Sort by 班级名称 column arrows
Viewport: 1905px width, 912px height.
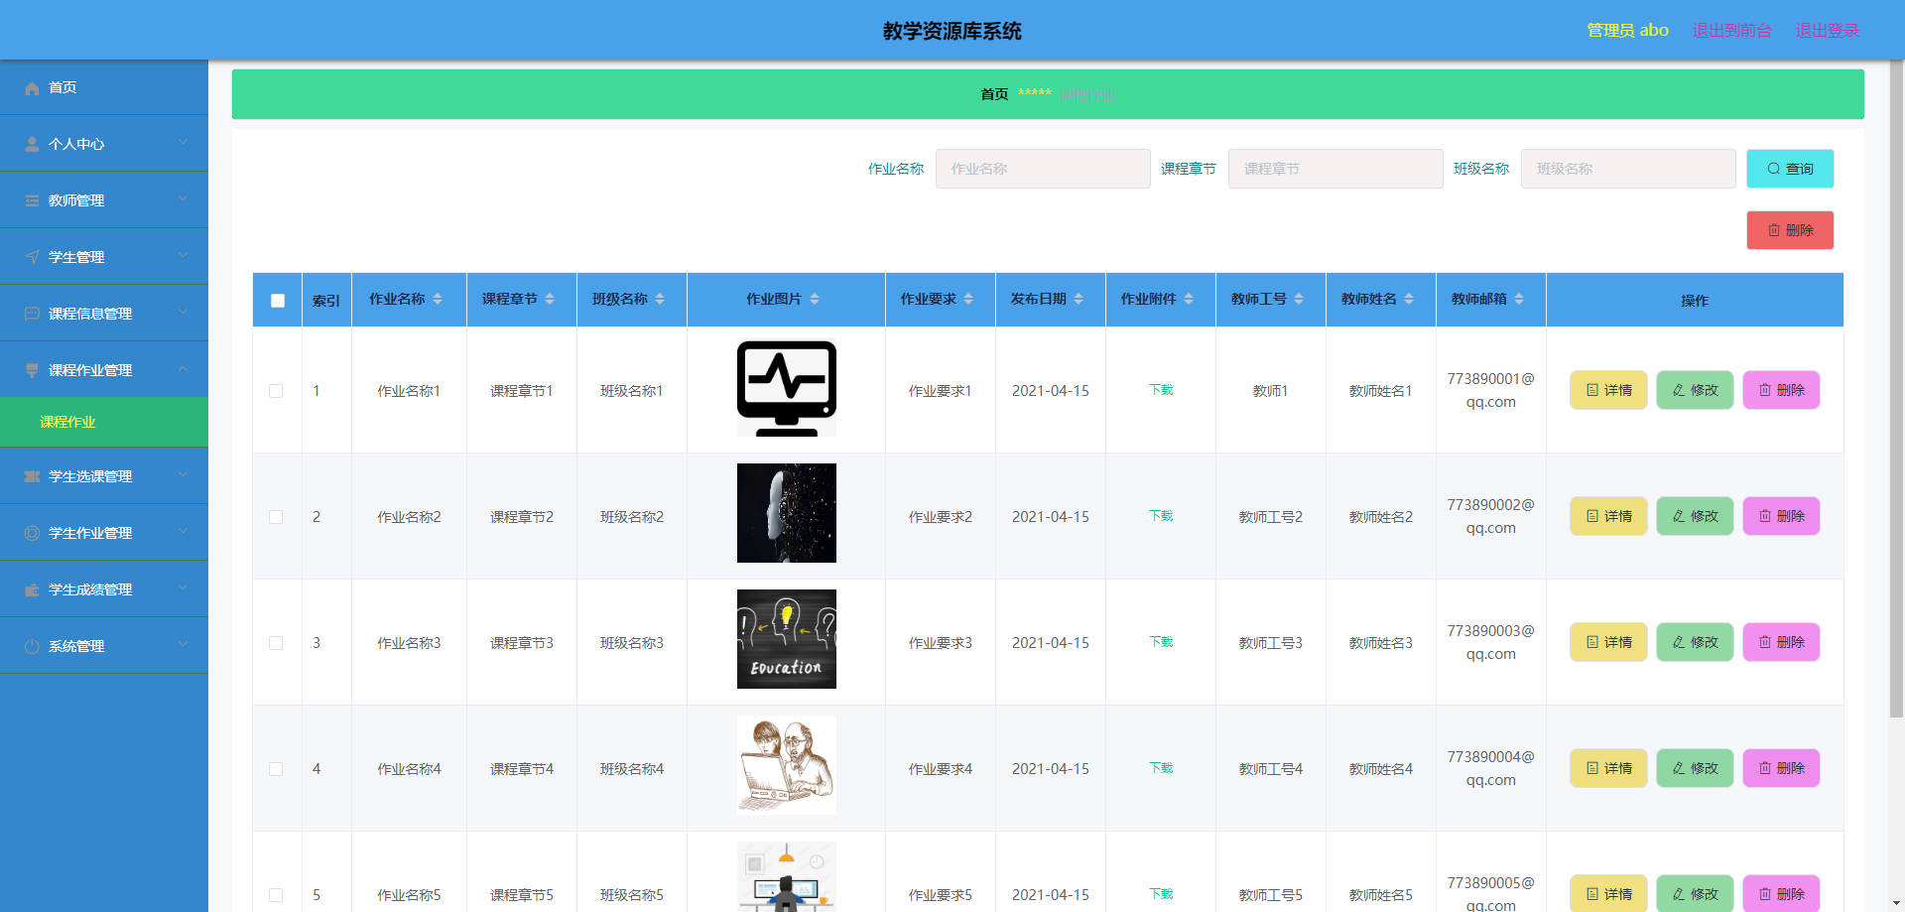pyautogui.click(x=660, y=300)
